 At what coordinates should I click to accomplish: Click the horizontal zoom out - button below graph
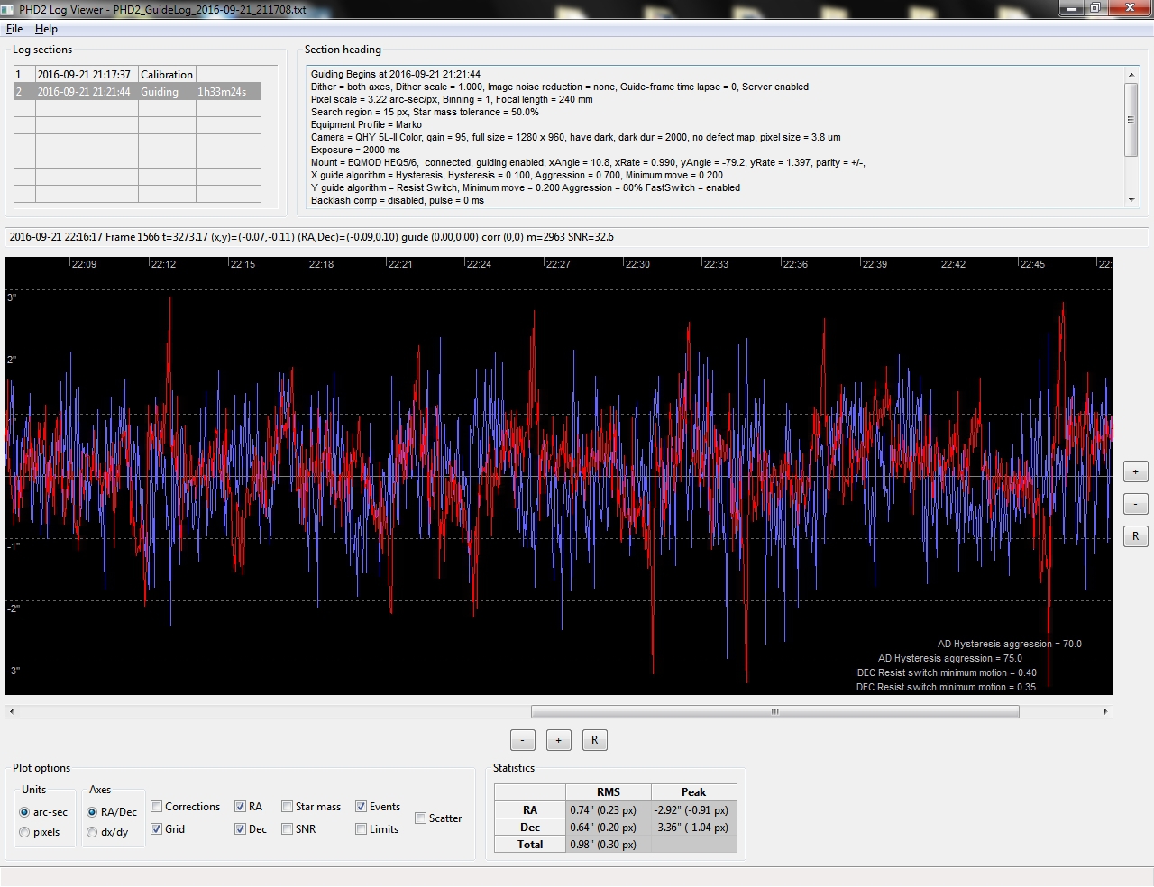(523, 740)
